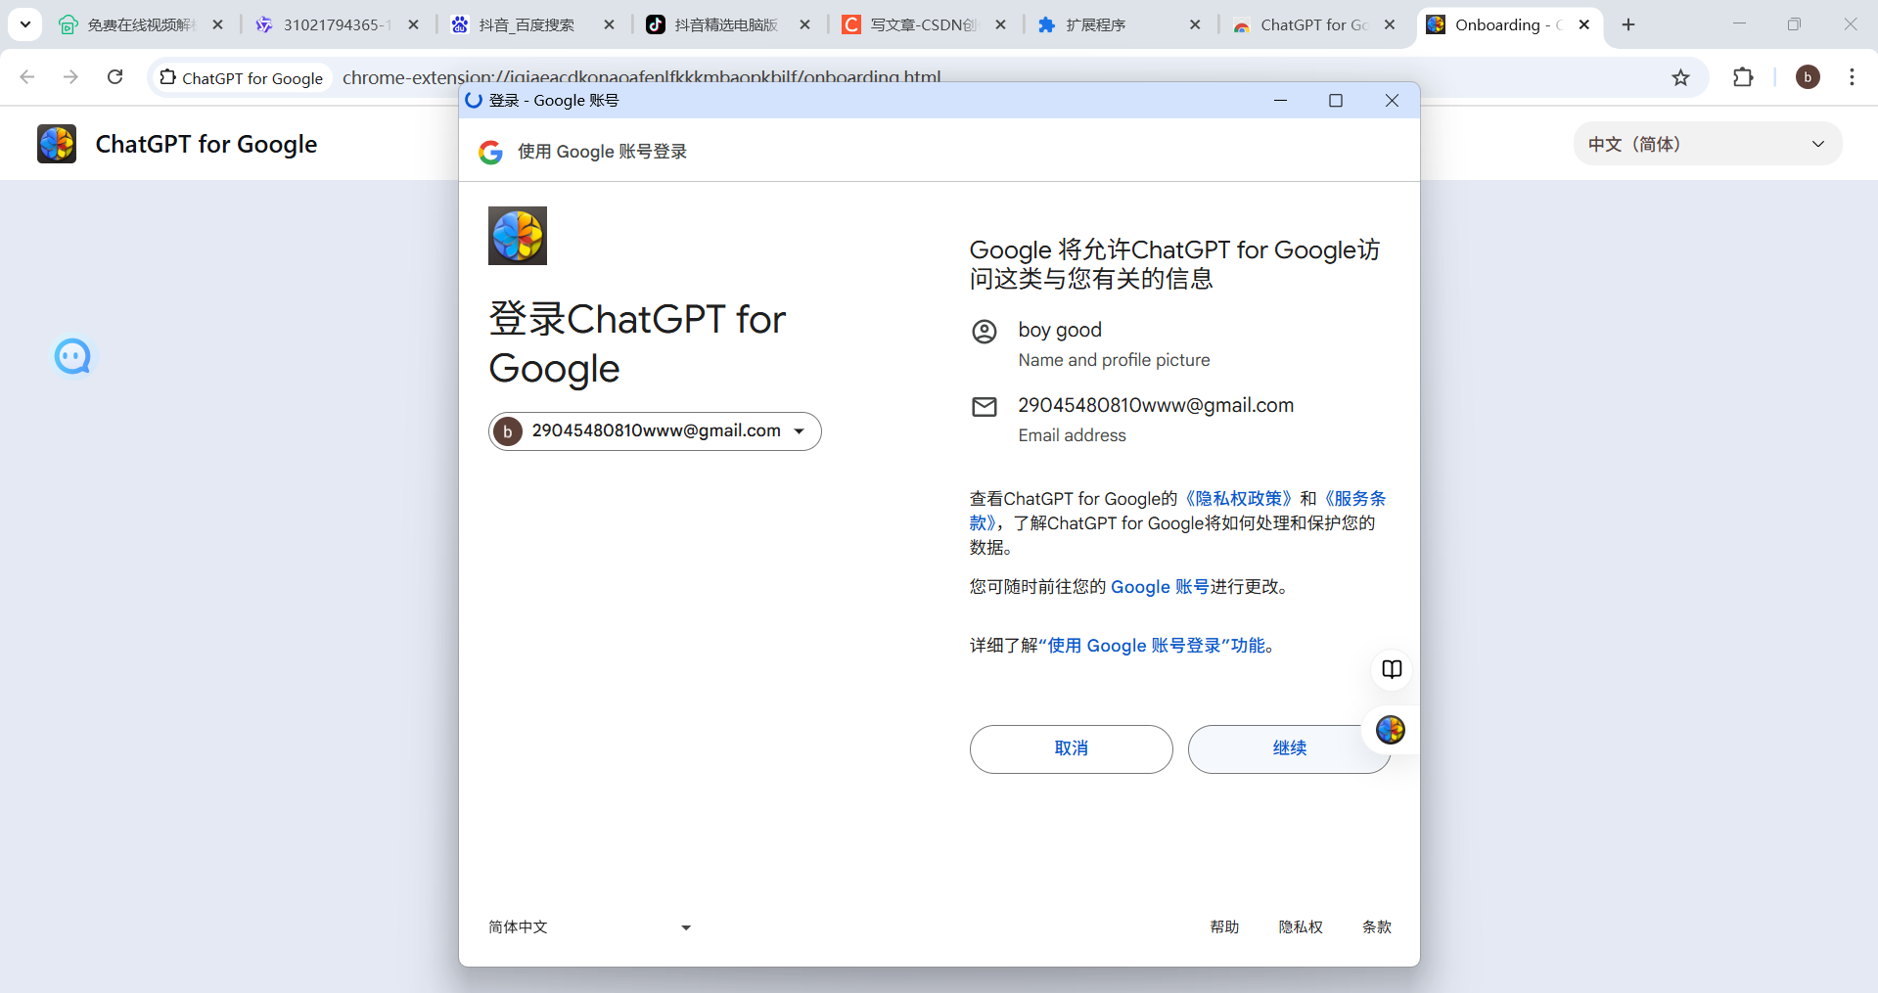This screenshot has width=1878, height=993.
Task: Open the Google 账号 account link
Action: pos(1160,587)
